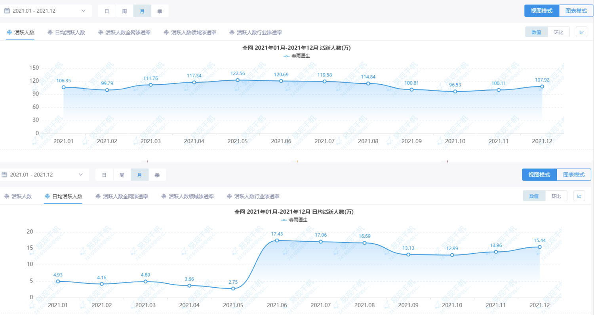Viewport: 594px width, 315px height.
Task: Click the 全网 活跃人数(万) chart title
Action: (x=297, y=48)
